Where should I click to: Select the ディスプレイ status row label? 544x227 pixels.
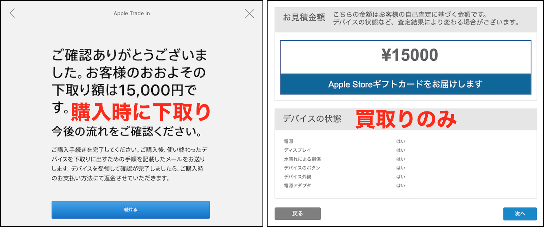click(x=297, y=150)
